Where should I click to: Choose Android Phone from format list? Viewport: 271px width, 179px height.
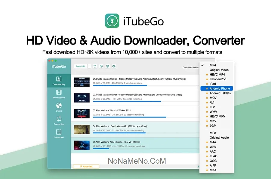[x=220, y=88]
